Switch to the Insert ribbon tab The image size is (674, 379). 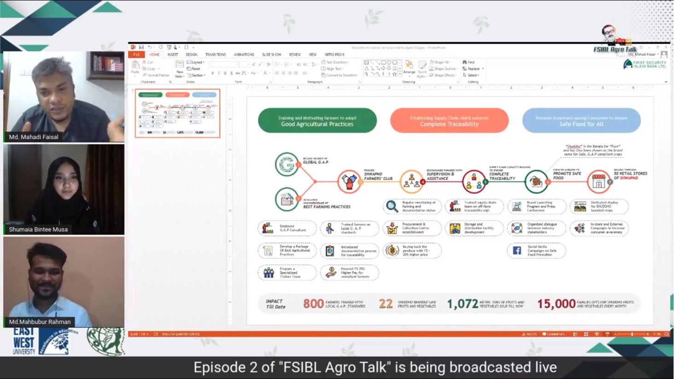(173, 55)
